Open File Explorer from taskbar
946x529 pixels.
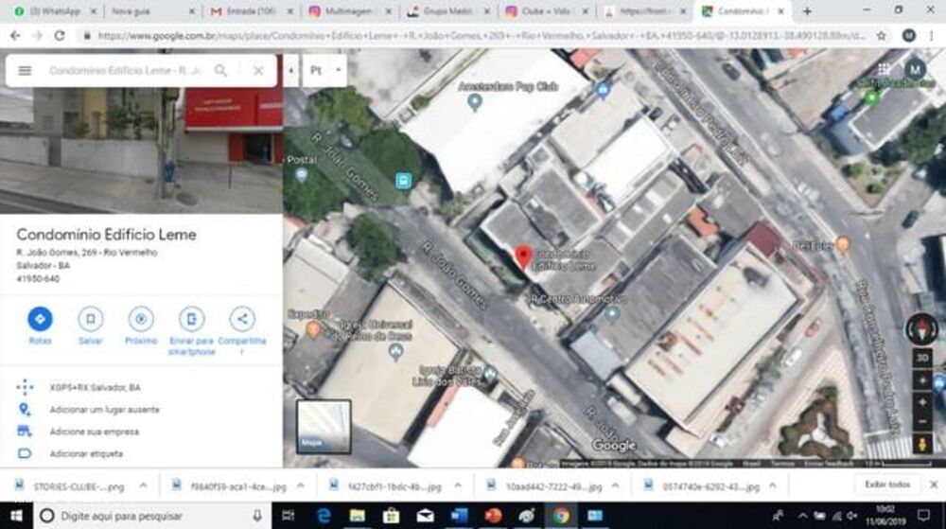358,516
